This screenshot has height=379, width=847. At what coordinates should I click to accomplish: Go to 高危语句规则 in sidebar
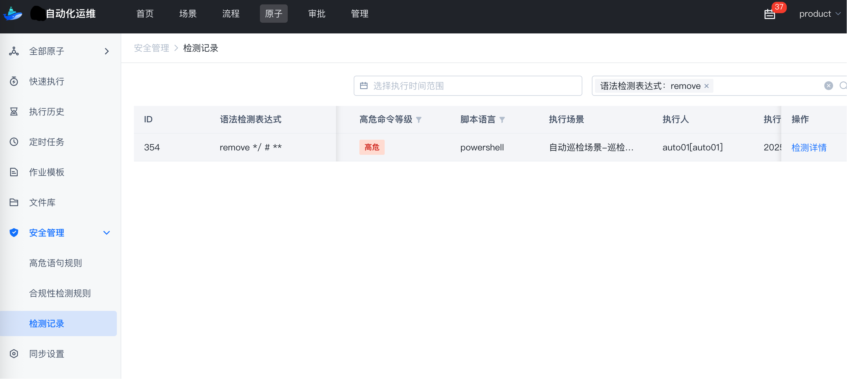tap(55, 263)
